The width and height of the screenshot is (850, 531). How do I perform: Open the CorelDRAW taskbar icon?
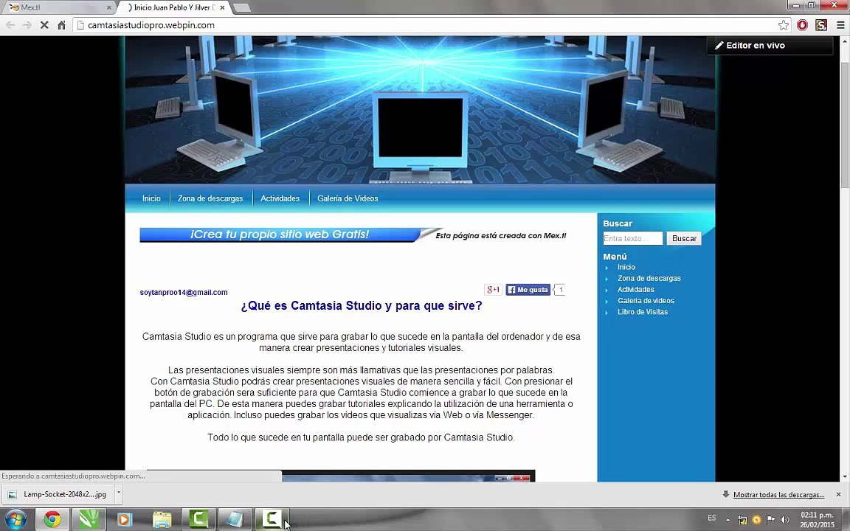click(89, 519)
